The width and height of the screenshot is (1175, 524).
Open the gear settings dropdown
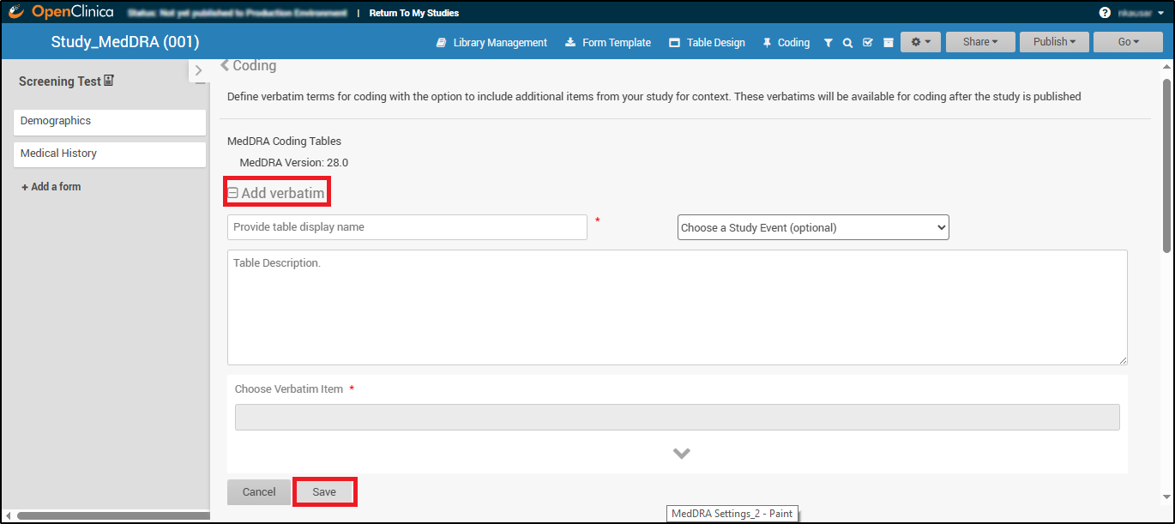coord(920,42)
